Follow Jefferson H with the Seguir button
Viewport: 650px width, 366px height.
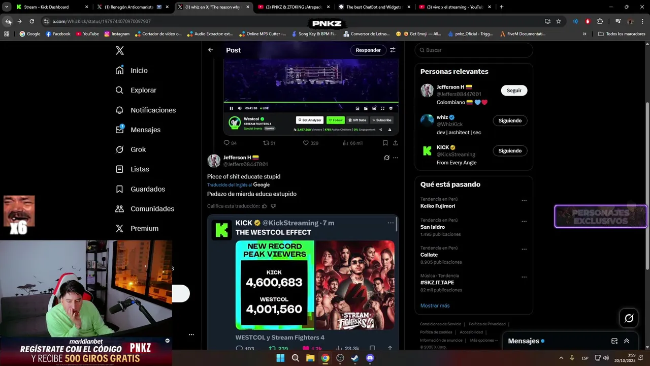click(x=514, y=90)
